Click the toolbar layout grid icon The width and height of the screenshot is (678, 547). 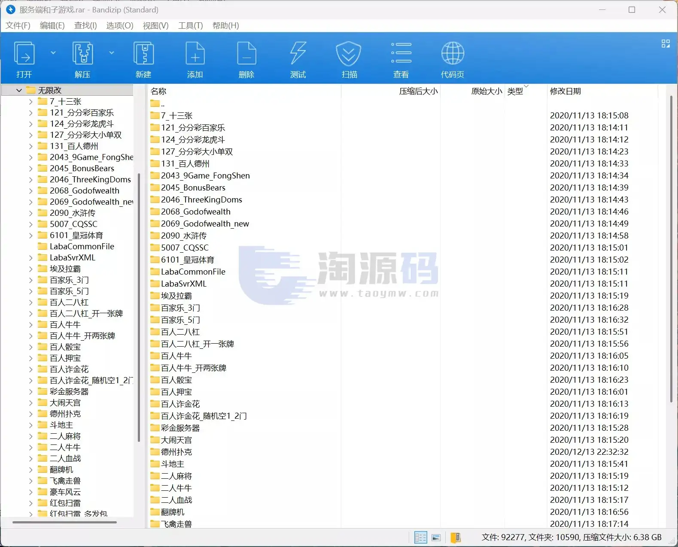(x=666, y=43)
